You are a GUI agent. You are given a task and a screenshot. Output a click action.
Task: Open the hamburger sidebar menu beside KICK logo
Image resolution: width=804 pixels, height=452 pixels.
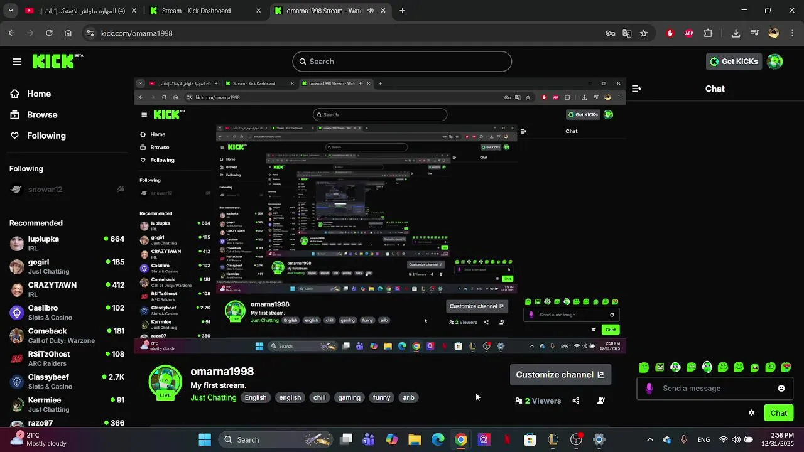click(16, 62)
